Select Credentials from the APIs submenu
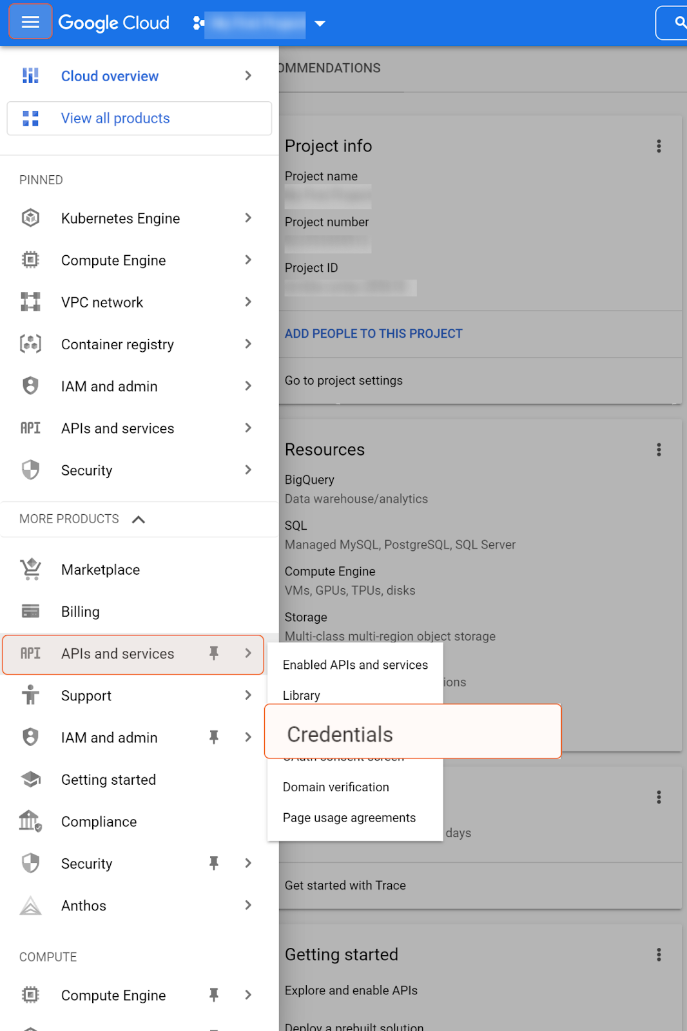The height and width of the screenshot is (1031, 687). pos(340,734)
